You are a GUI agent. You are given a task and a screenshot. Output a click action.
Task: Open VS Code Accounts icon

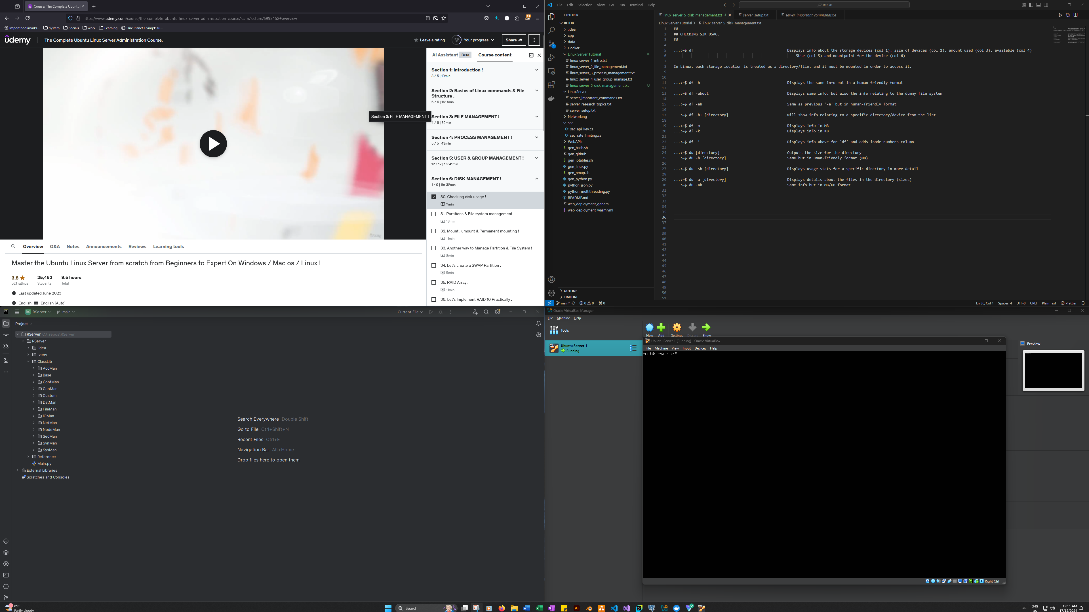pos(551,279)
